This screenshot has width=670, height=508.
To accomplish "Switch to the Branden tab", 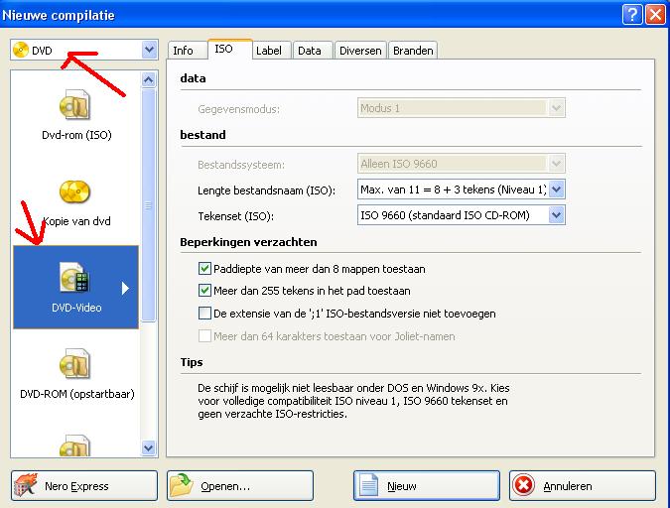I will [413, 51].
